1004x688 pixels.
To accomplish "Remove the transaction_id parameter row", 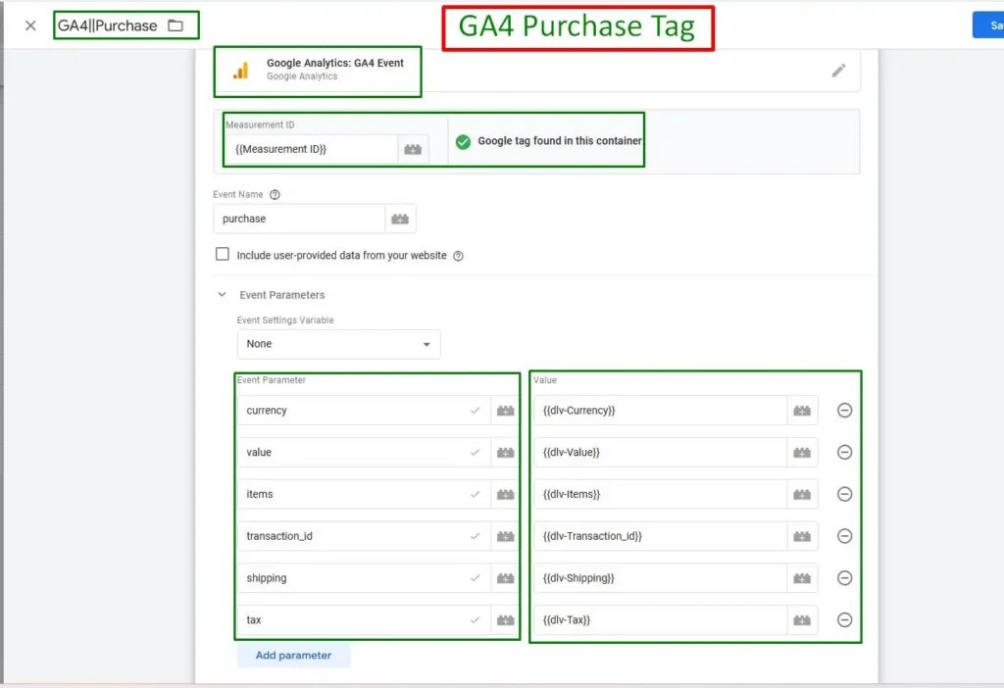I will click(x=844, y=536).
